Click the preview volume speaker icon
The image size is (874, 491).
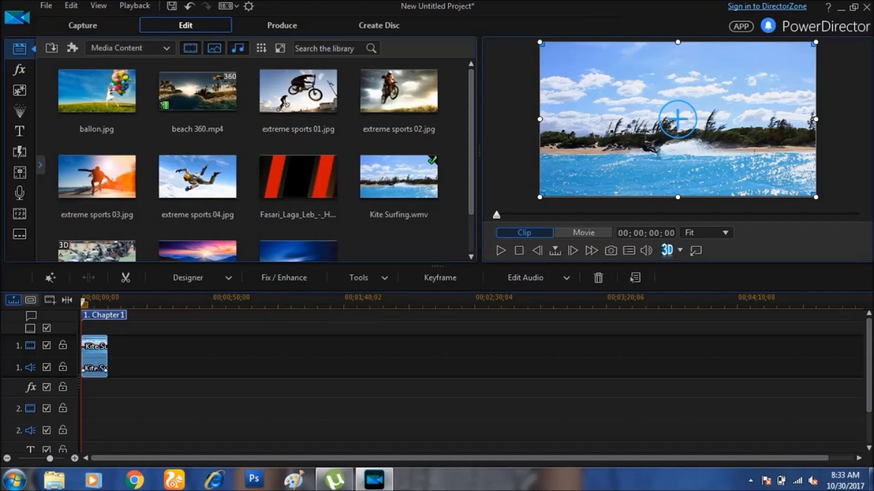tap(647, 251)
